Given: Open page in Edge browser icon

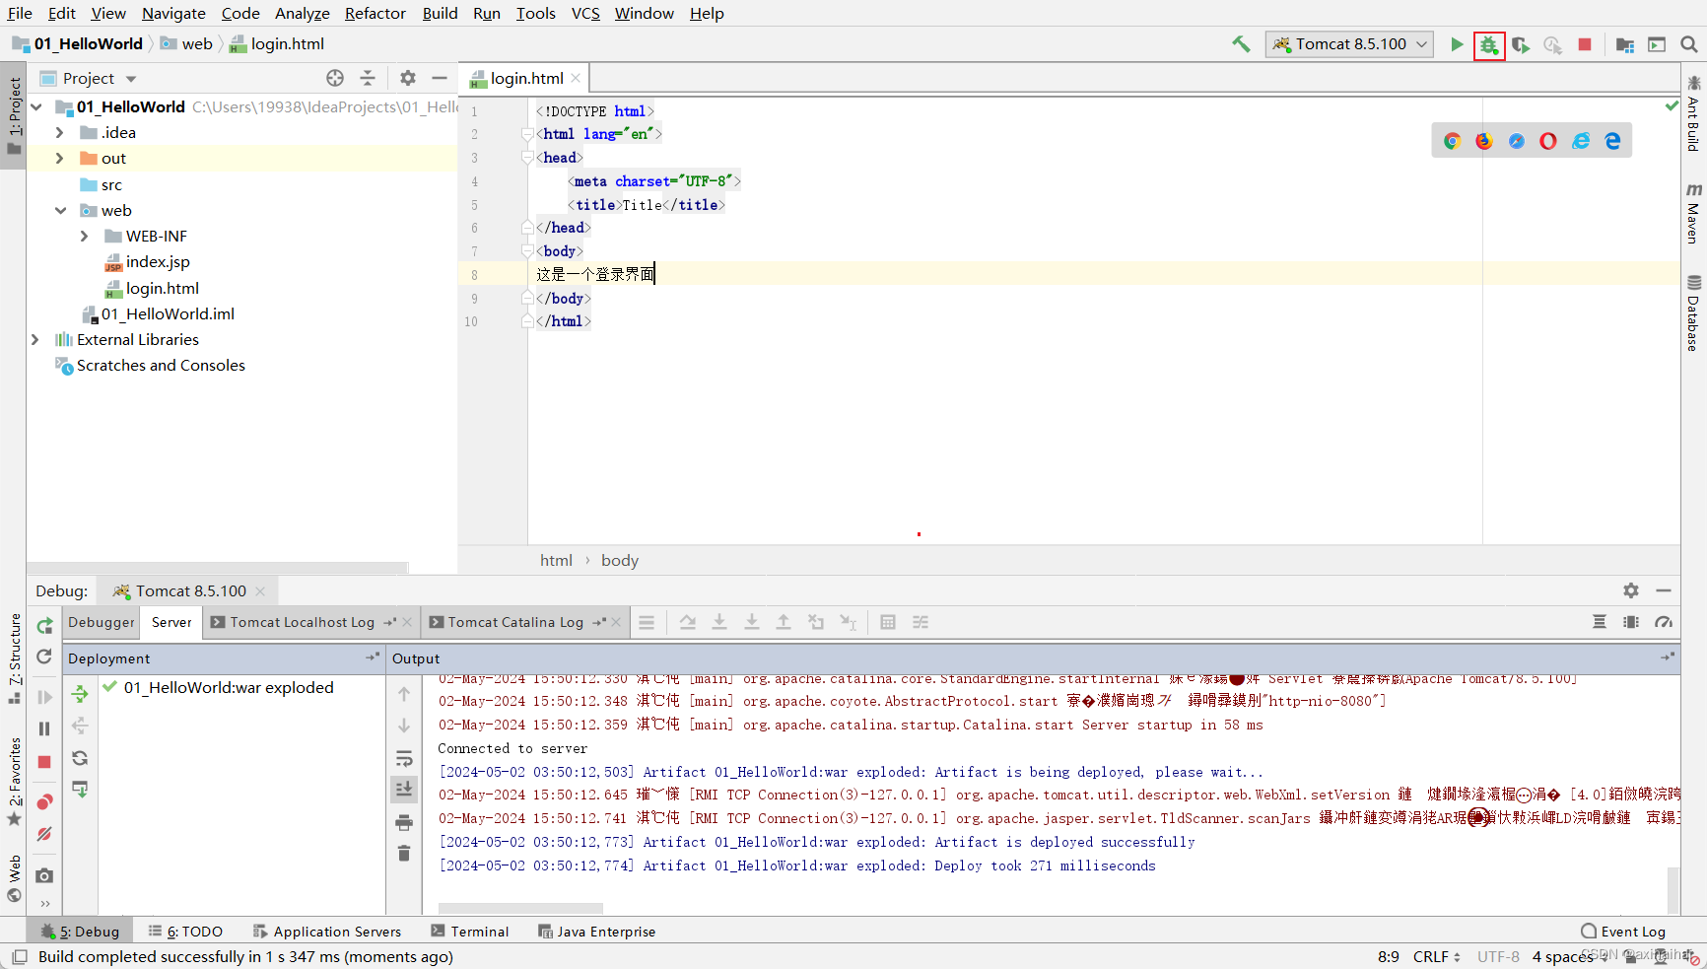Looking at the screenshot, I should pyautogui.click(x=1612, y=141).
